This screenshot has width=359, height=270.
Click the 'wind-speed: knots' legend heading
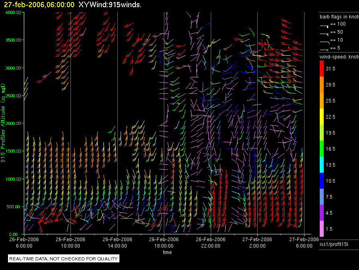tap(339, 57)
